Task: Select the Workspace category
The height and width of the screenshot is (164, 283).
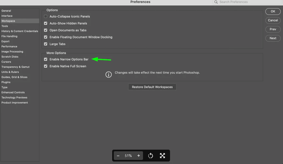Action: point(20,21)
